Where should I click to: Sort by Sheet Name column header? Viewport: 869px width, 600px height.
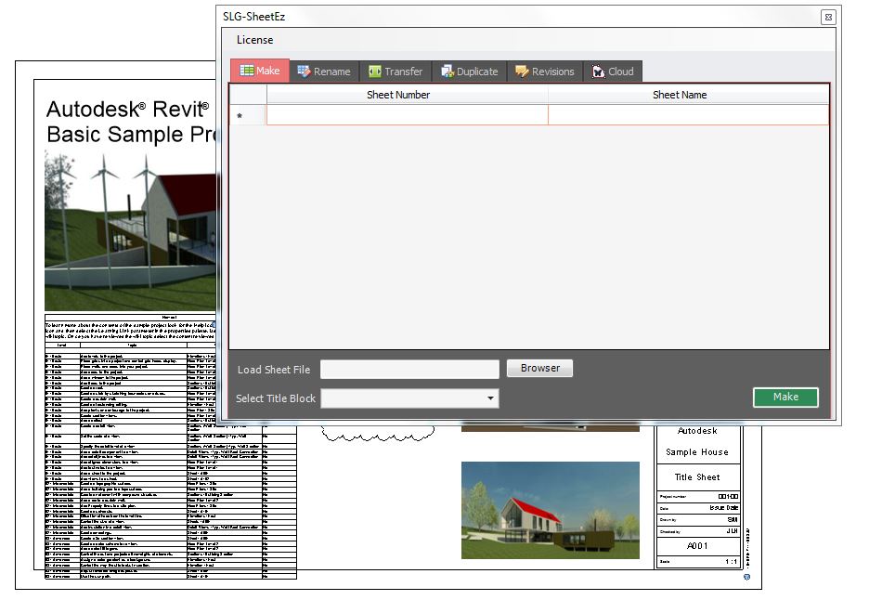[x=688, y=94]
